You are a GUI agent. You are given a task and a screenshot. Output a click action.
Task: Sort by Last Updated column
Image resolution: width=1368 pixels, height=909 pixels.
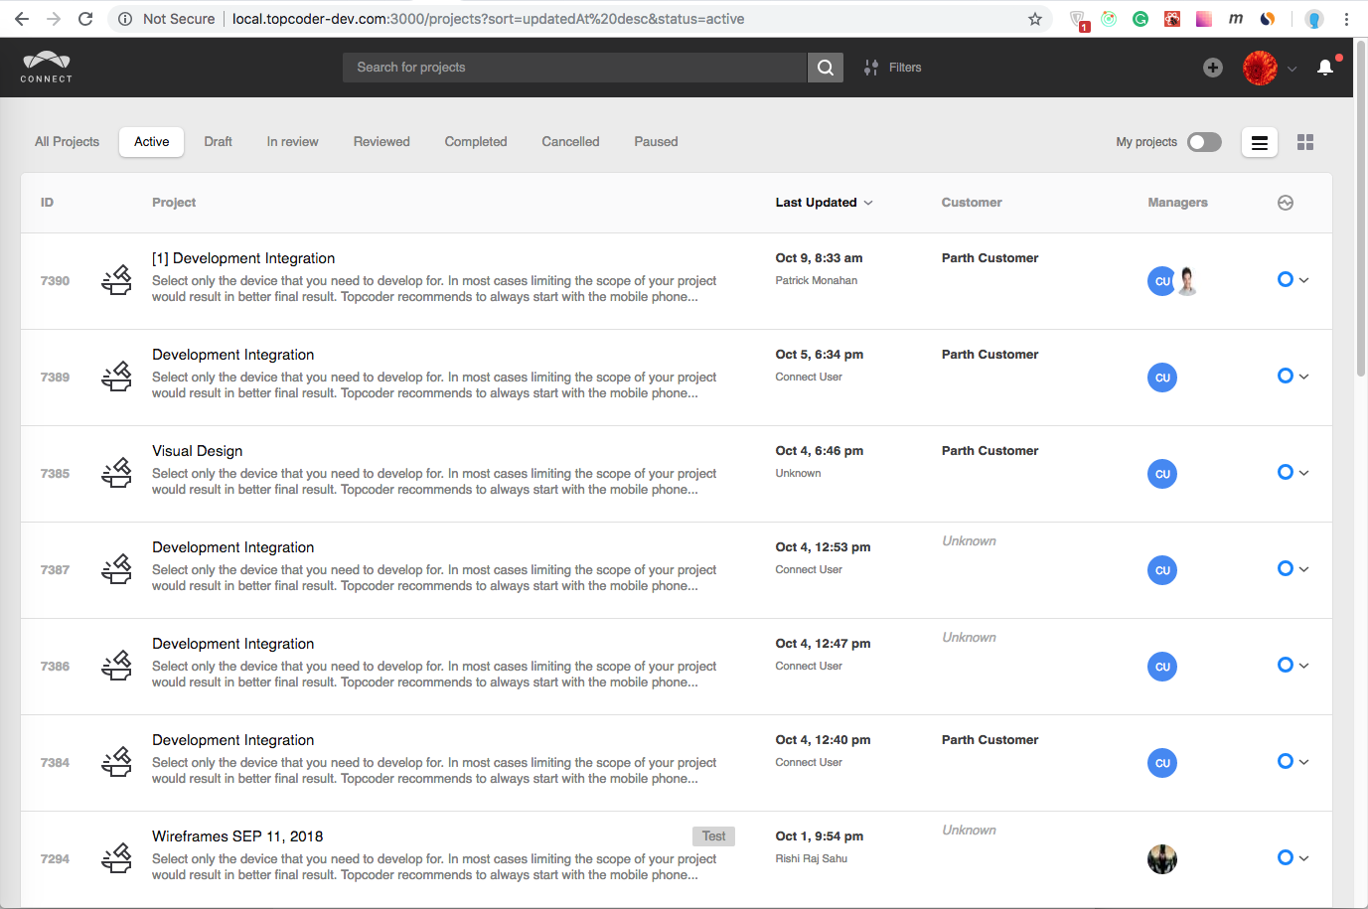pos(824,203)
